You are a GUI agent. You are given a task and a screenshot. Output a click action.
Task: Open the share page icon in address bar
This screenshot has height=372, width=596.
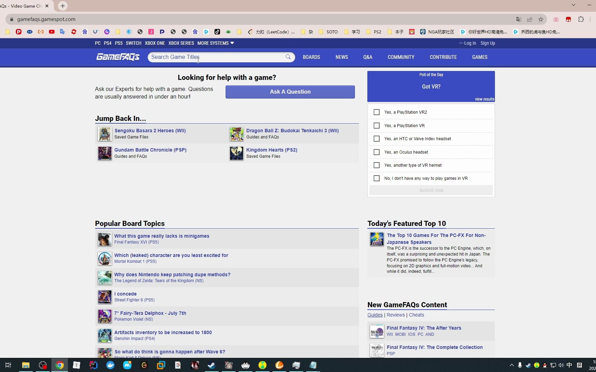coord(530,19)
